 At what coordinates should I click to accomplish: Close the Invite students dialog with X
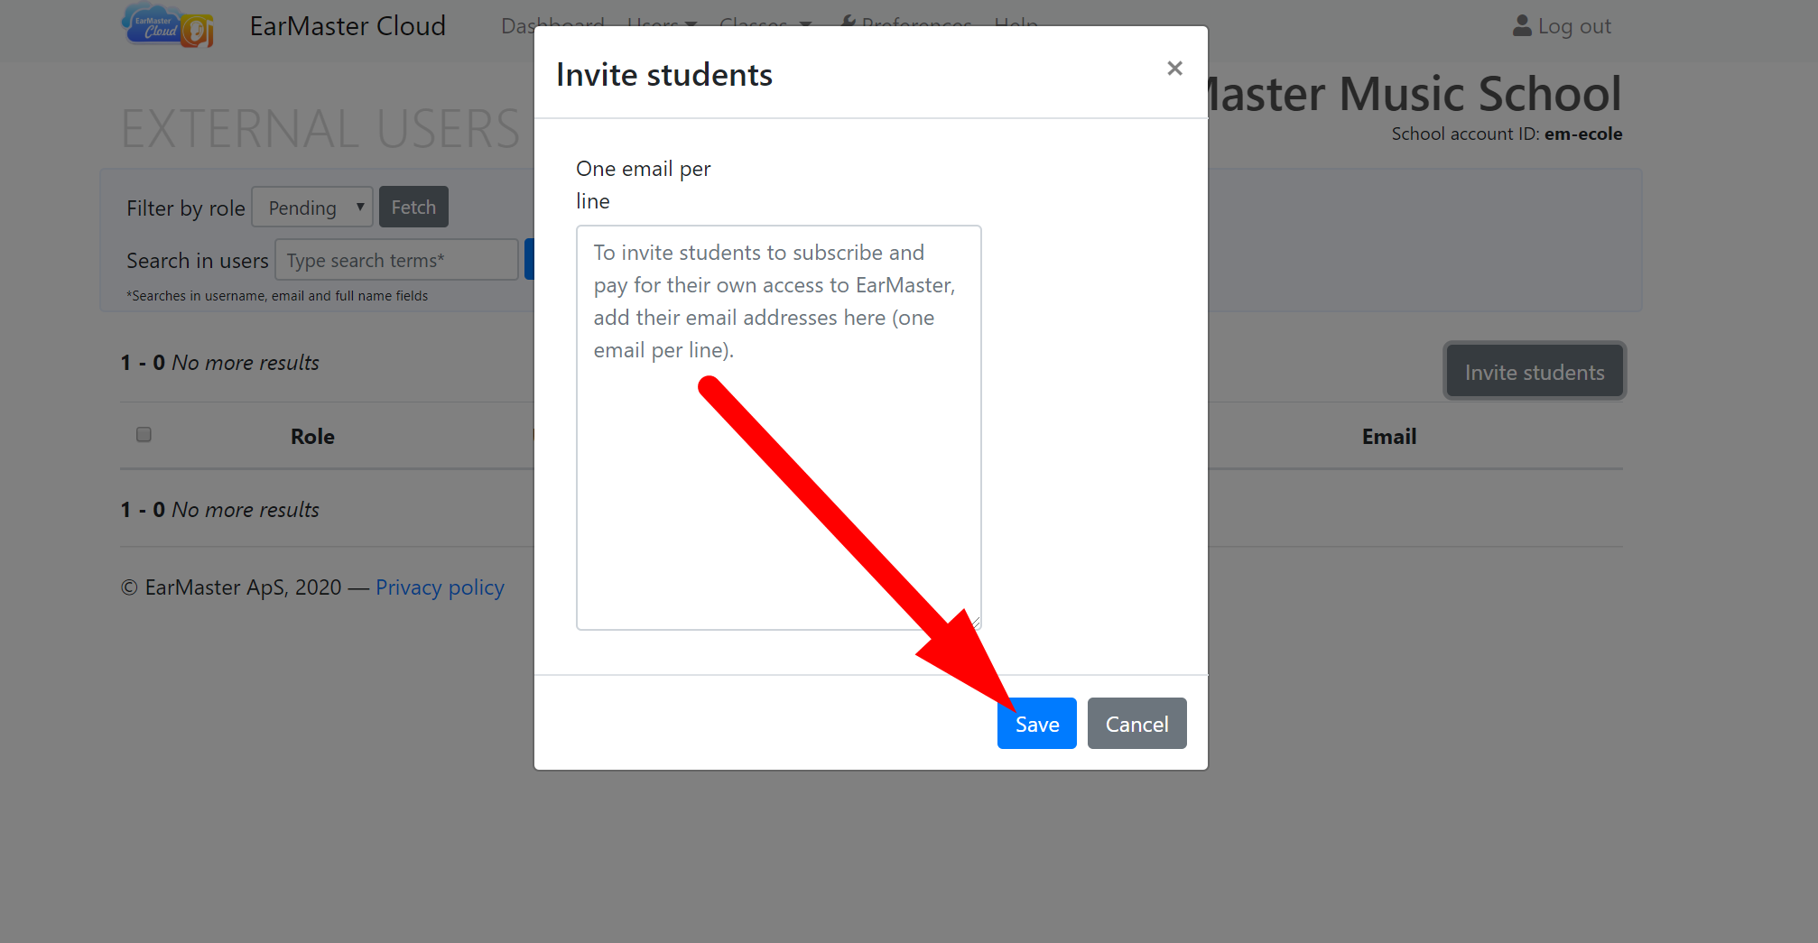click(1174, 69)
